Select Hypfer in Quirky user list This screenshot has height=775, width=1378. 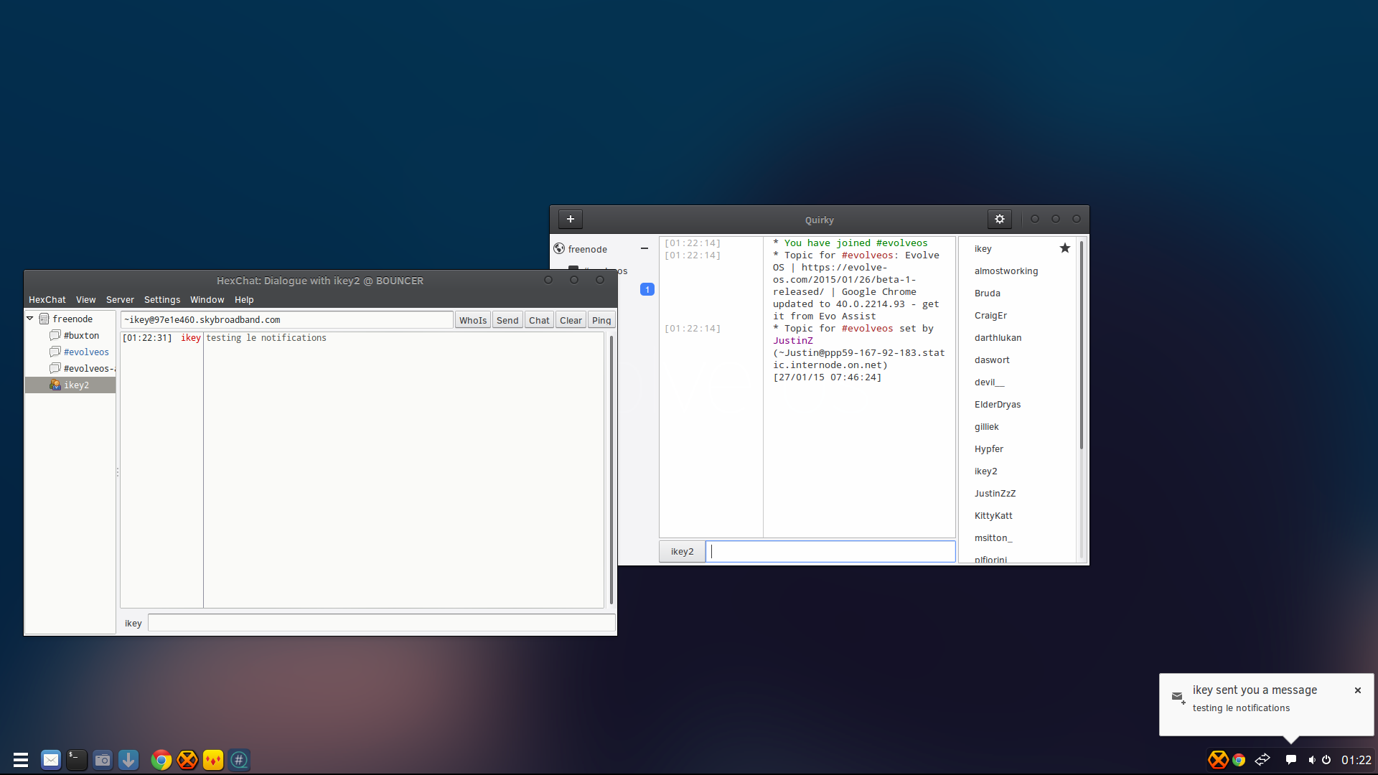click(989, 448)
